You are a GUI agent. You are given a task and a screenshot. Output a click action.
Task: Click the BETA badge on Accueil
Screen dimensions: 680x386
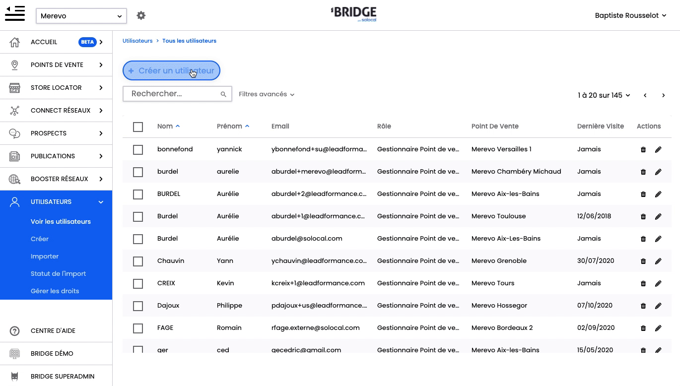click(87, 42)
